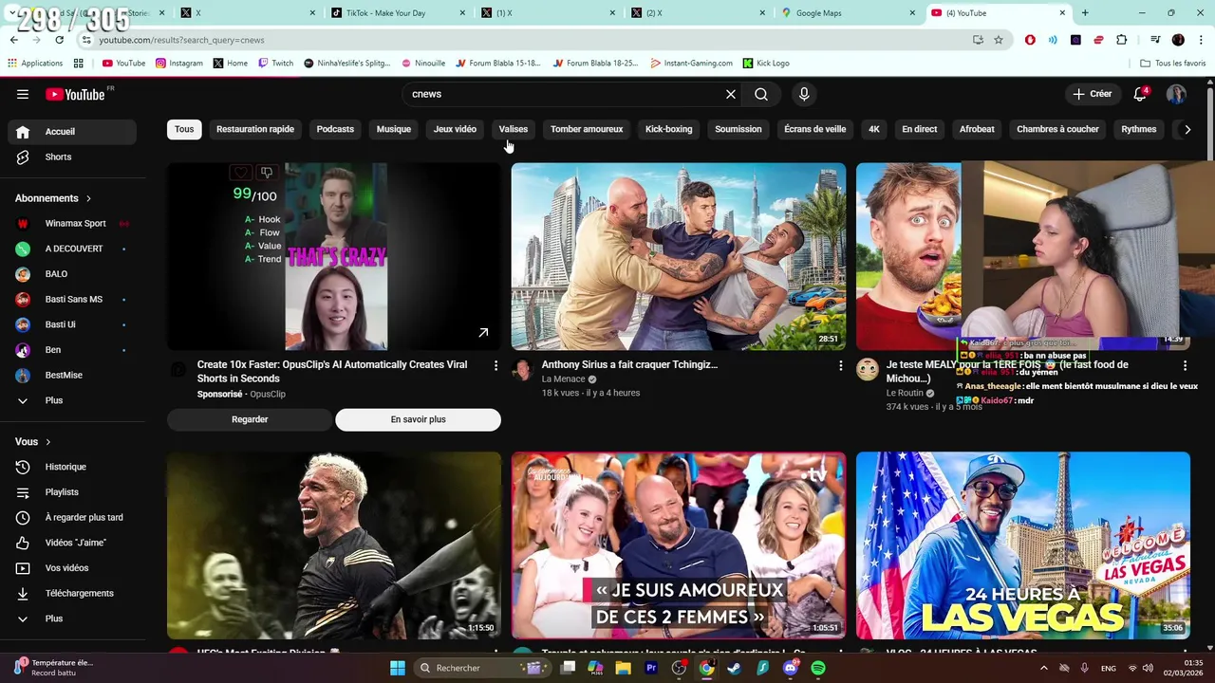Select the Restauration rapide chip

tap(255, 129)
